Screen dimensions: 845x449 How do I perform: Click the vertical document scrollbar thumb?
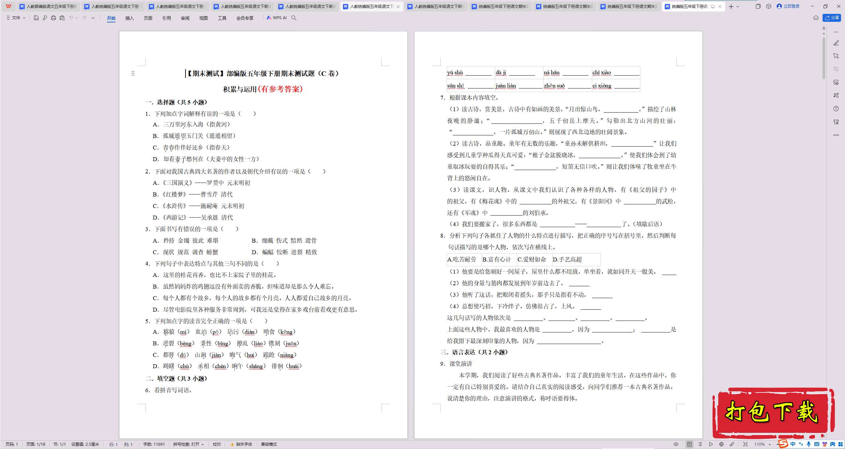coord(824,58)
